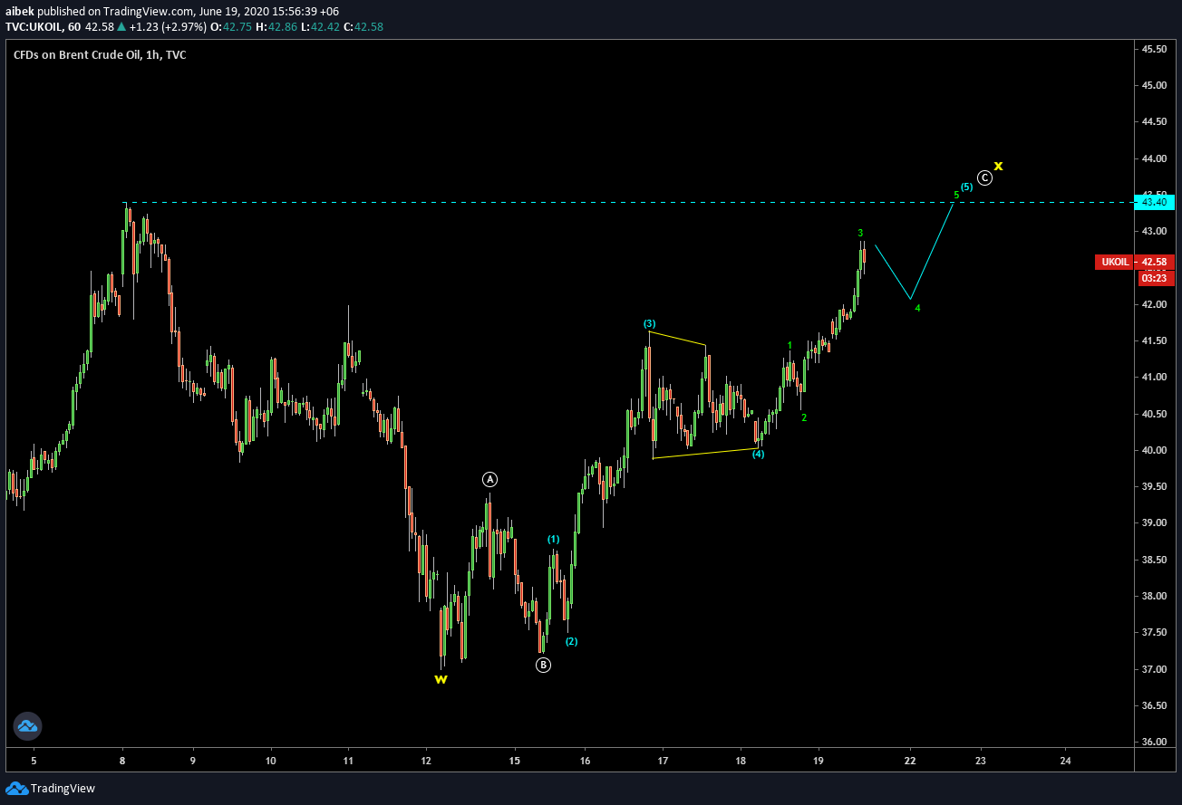The image size is (1182, 805).
Task: Click the 39.50 price axis label
Action: [1154, 486]
